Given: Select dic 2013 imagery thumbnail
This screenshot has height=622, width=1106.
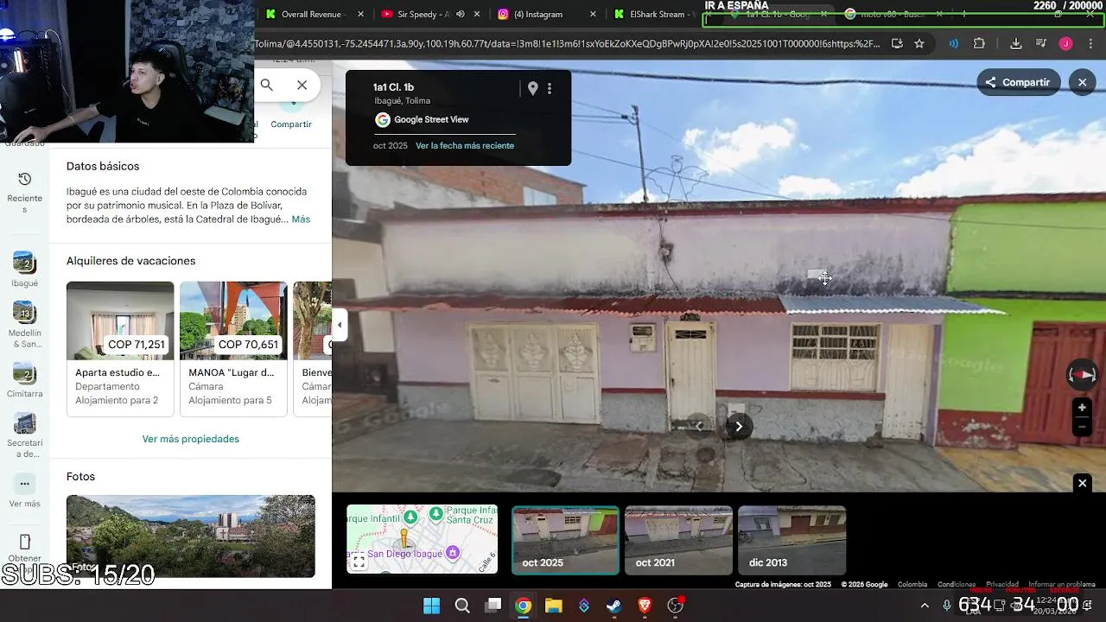Looking at the screenshot, I should (x=791, y=540).
